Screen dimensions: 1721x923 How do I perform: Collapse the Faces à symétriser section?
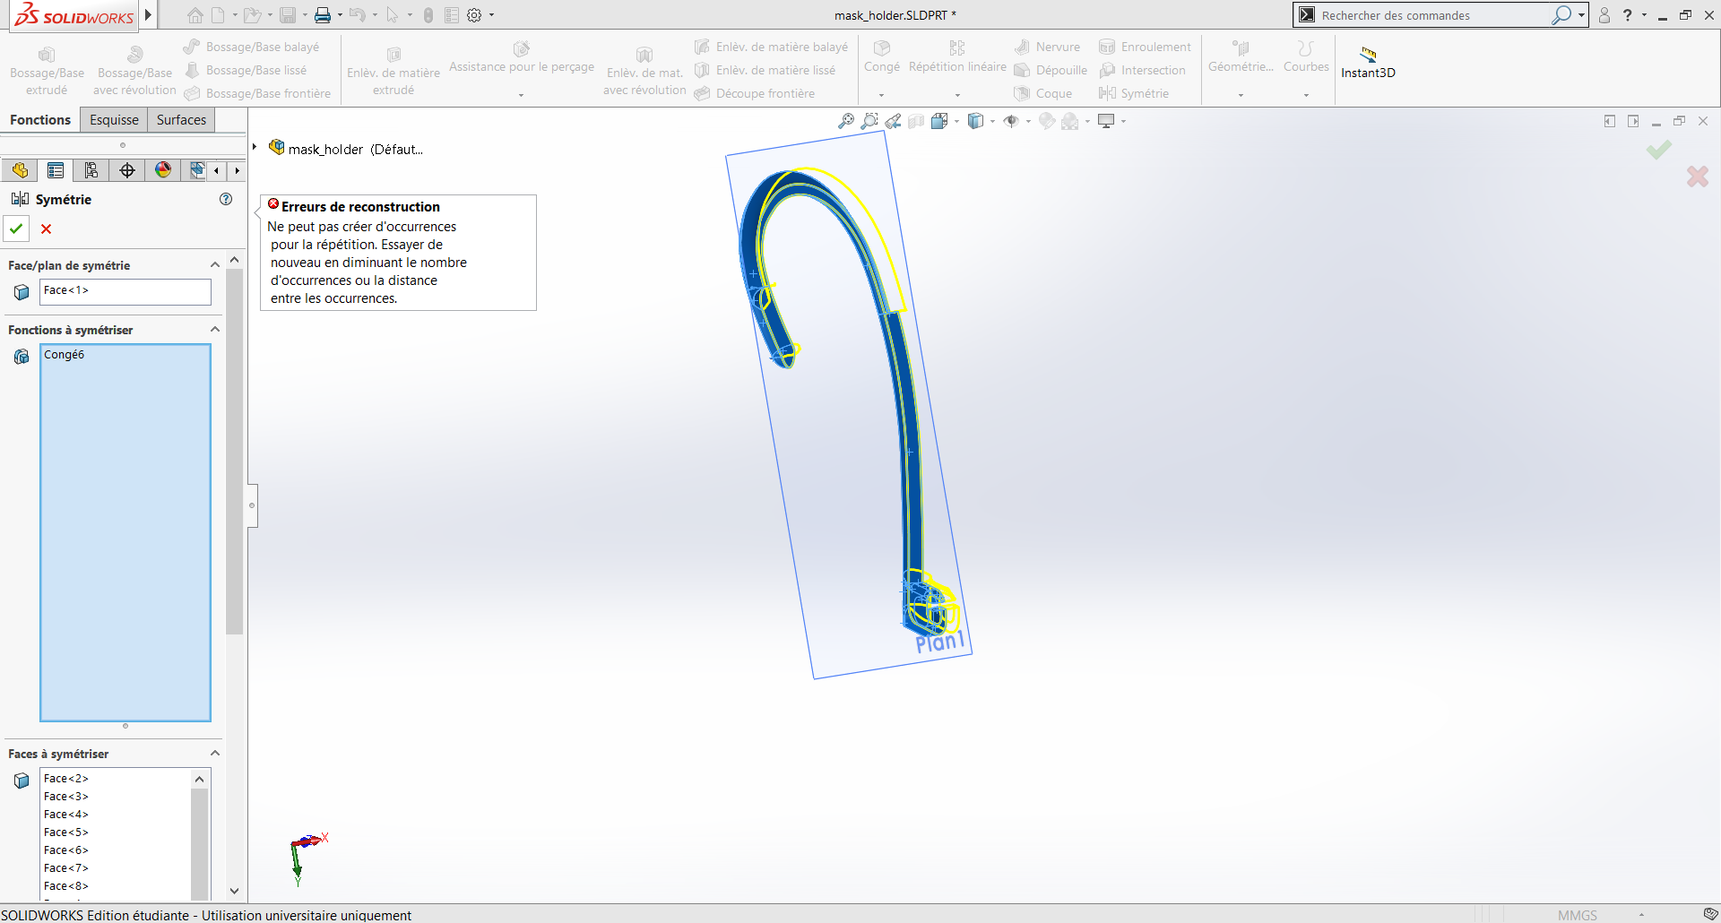click(215, 754)
